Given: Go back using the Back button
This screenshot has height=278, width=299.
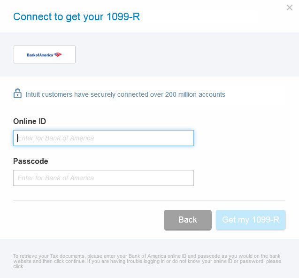Looking at the screenshot, I should coord(188,220).
